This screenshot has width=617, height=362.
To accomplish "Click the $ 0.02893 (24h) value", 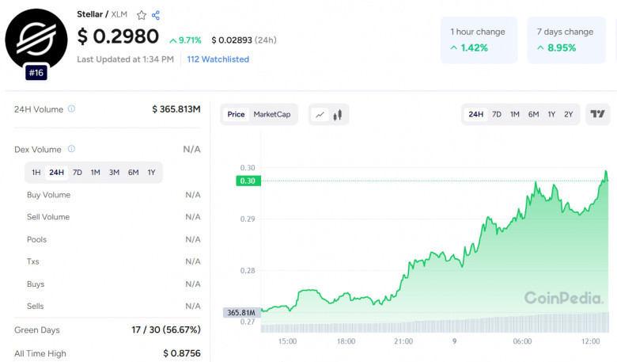I will (244, 40).
